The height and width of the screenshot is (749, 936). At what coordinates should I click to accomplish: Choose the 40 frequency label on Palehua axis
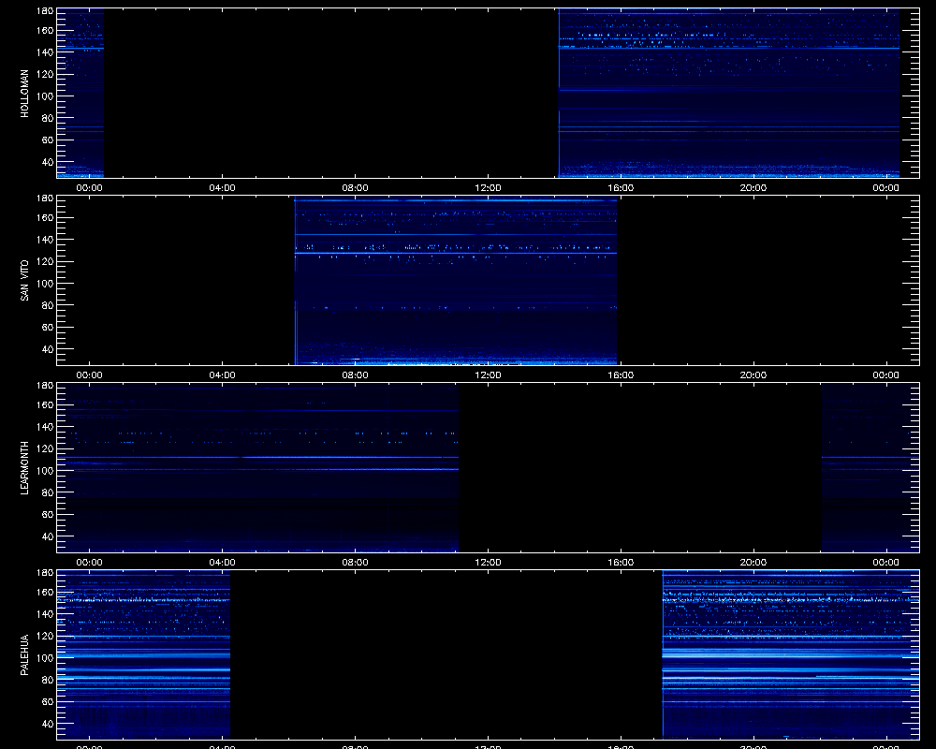tap(48, 724)
